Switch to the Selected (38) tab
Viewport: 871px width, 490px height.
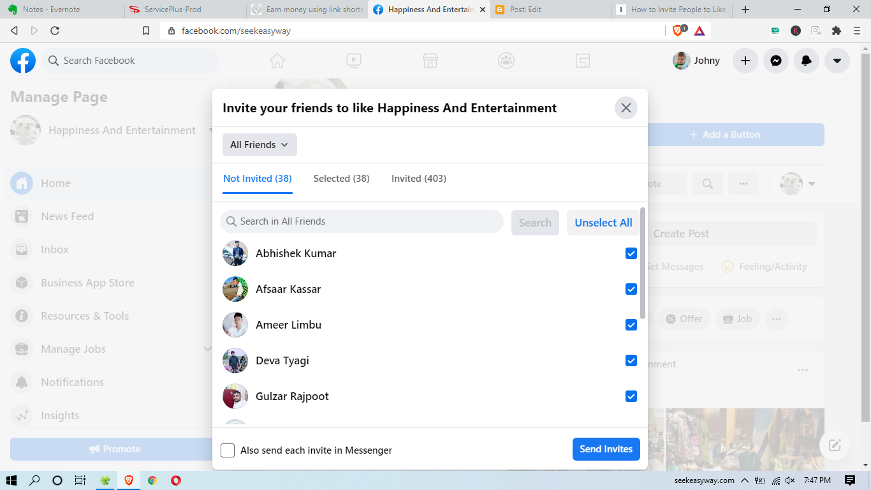(342, 179)
